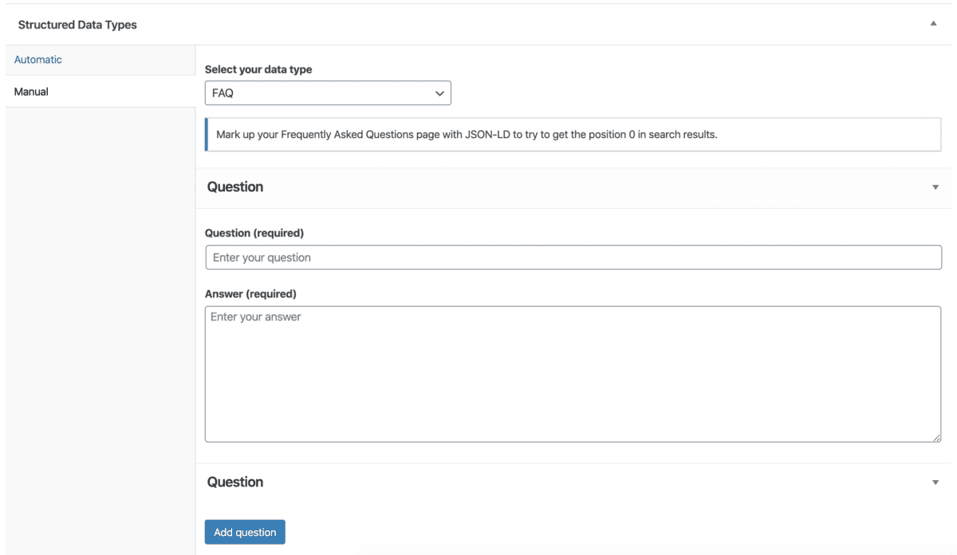Click the first Question section heading
957x555 pixels.
[x=235, y=187]
